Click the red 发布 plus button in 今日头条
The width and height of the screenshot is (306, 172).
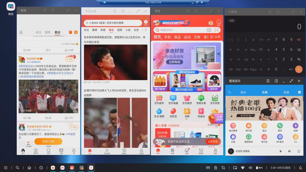(146, 22)
